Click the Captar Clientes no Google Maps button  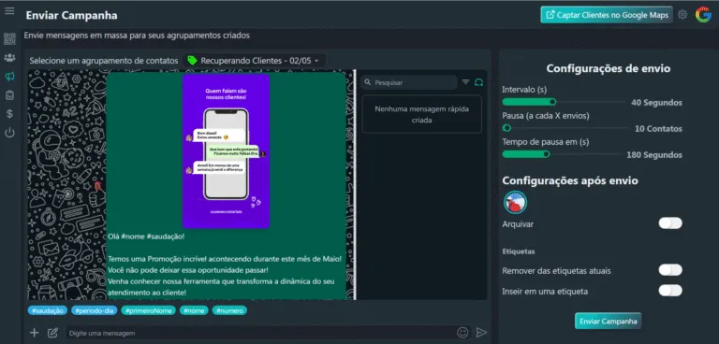[x=607, y=15]
